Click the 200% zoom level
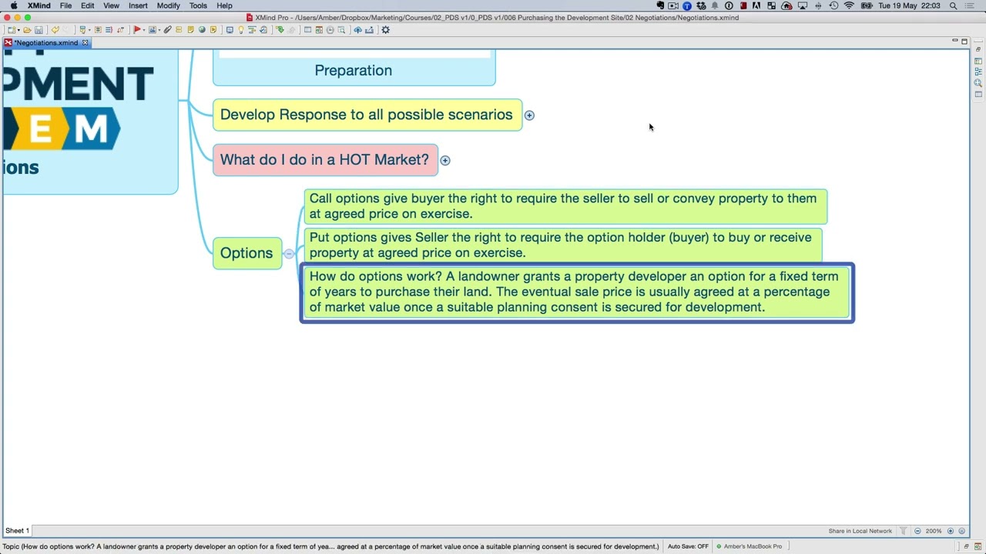Image resolution: width=986 pixels, height=554 pixels. point(934,531)
